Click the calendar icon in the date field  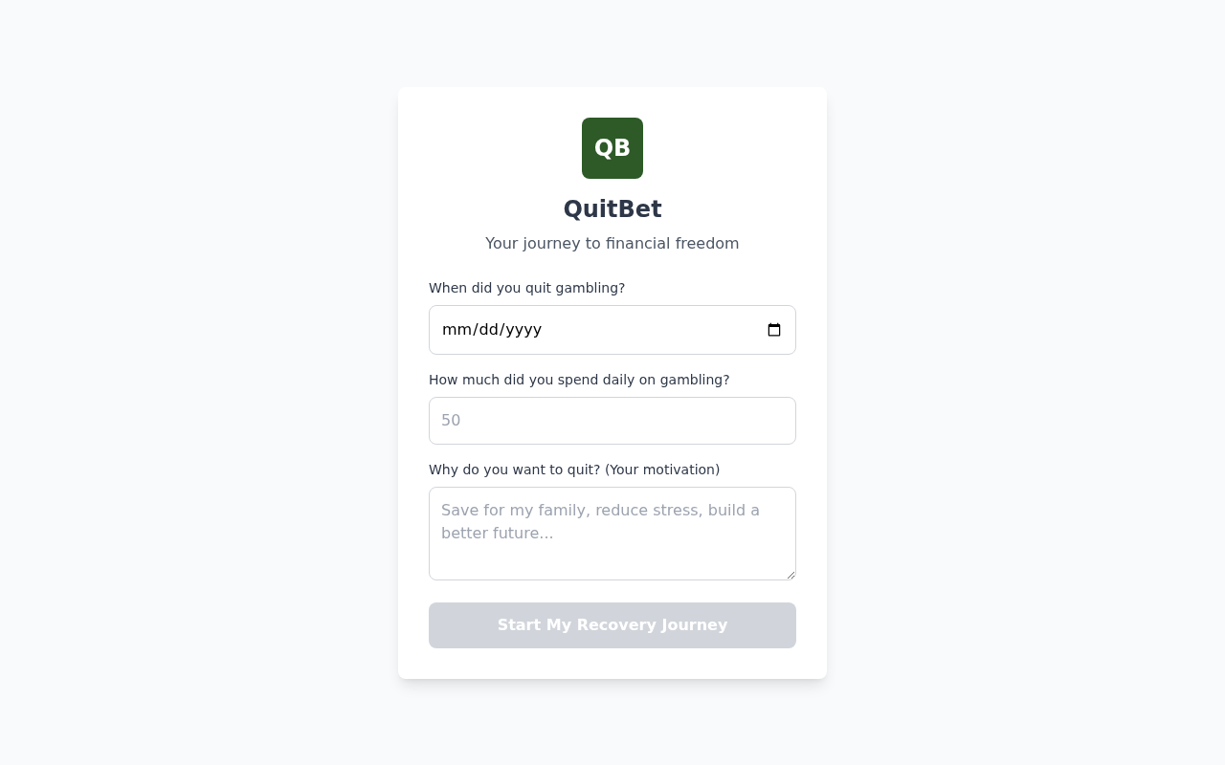(x=774, y=329)
